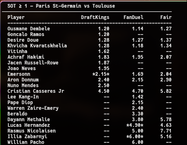Click Achraf Hakimi's DraftKings value 1.83
The height and width of the screenshot is (145, 187).
(x=104, y=57)
